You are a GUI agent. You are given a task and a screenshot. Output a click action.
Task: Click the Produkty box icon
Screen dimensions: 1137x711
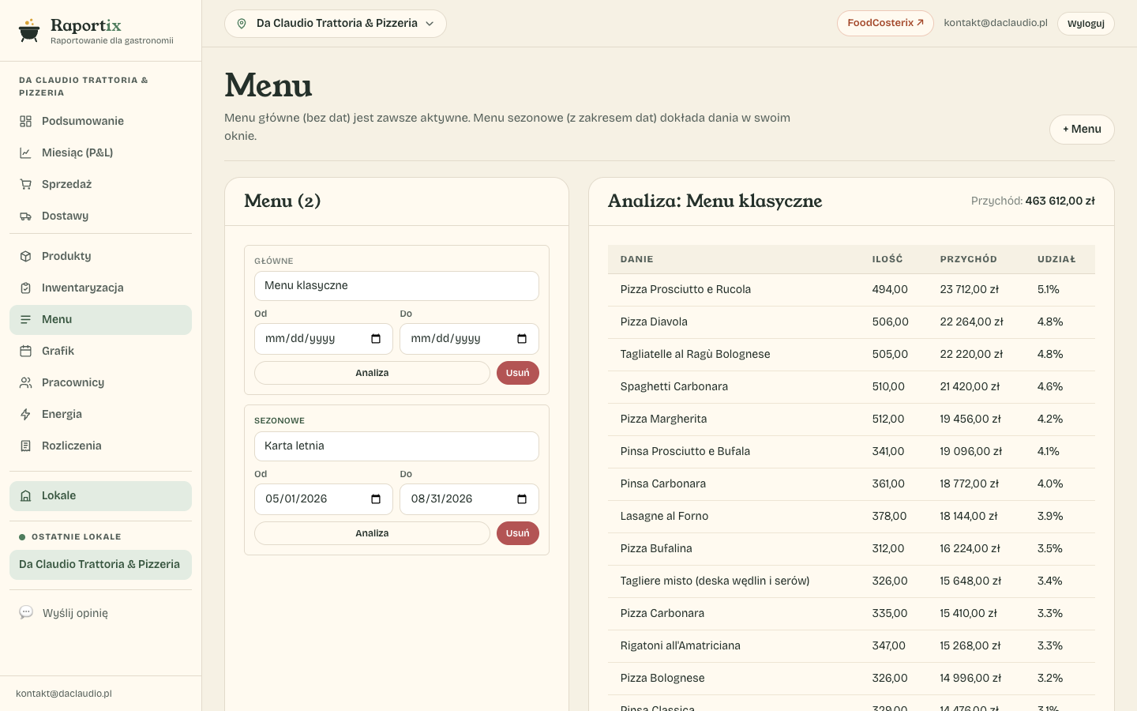tap(26, 256)
